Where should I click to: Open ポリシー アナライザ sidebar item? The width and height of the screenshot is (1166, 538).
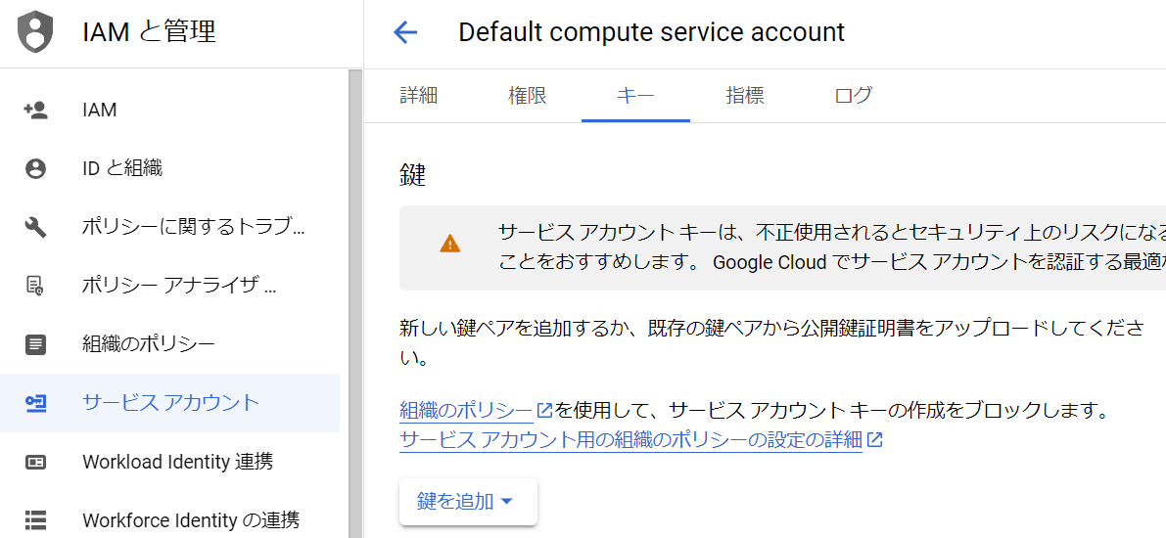[169, 286]
